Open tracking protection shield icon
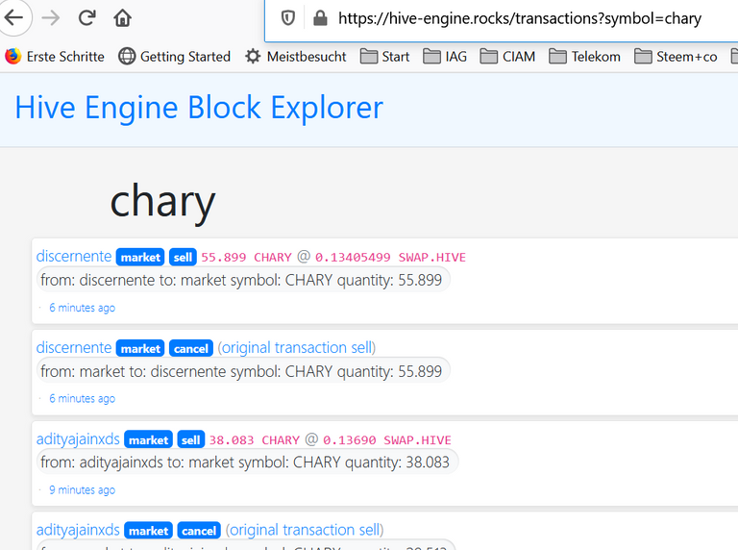The height and width of the screenshot is (550, 738). [x=288, y=18]
